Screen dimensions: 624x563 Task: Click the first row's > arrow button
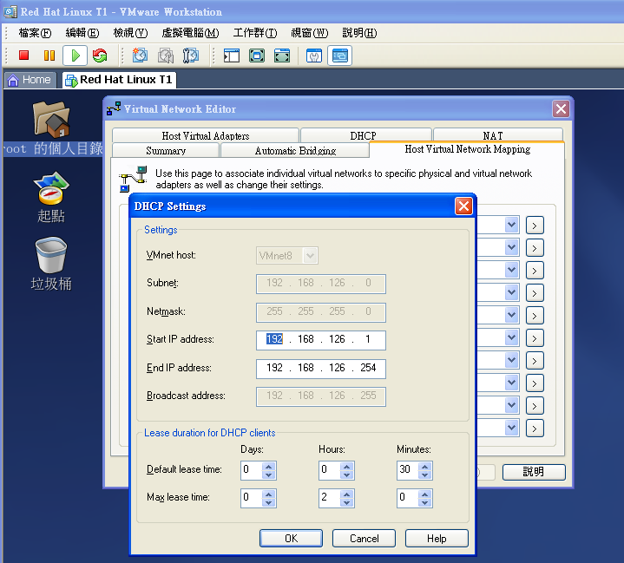coord(535,226)
